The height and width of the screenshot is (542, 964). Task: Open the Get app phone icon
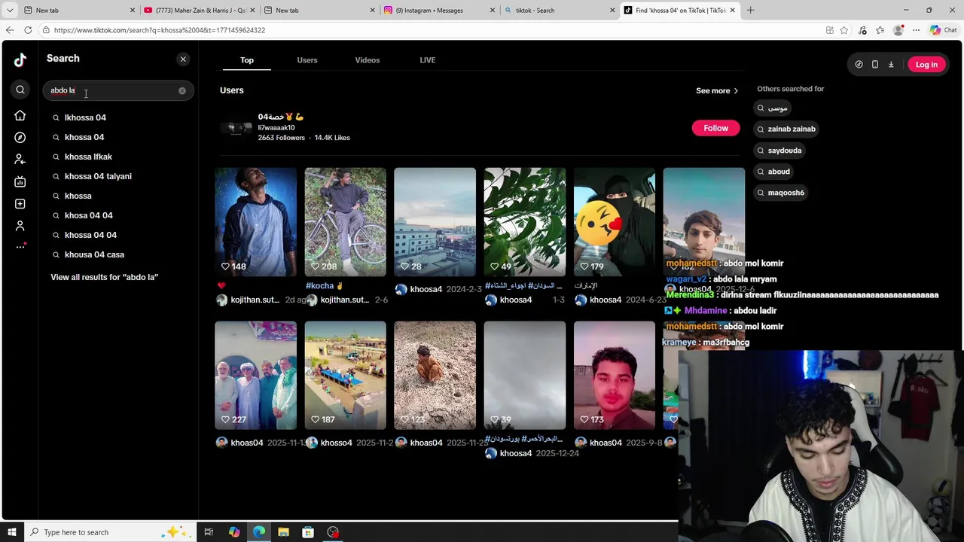[x=874, y=65]
